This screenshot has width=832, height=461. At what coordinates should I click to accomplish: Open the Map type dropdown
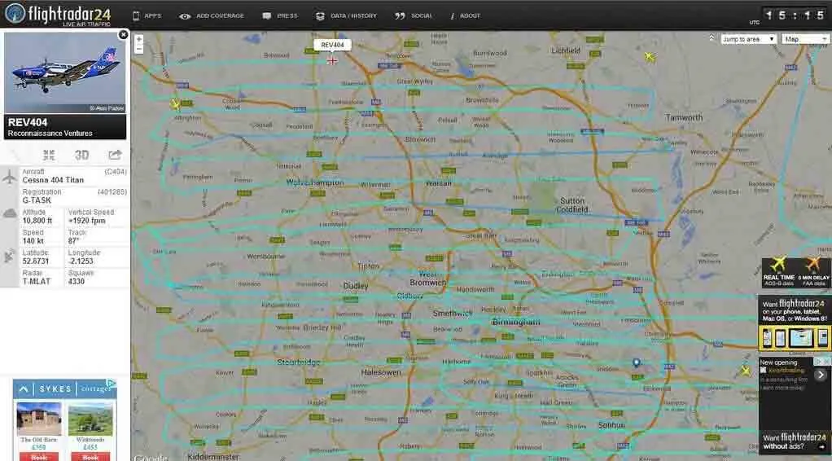coord(805,39)
